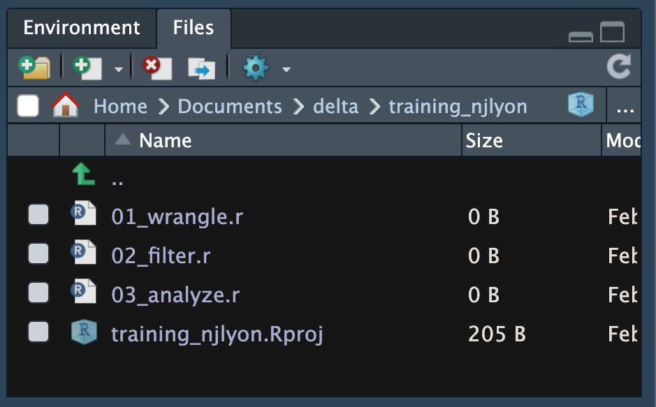Image resolution: width=656 pixels, height=407 pixels.
Task: Click the New Folder icon
Action: [x=34, y=68]
